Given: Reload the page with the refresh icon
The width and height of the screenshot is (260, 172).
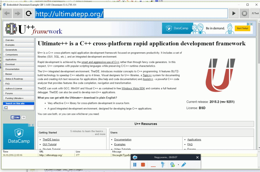Looking at the screenshot, I should pyautogui.click(x=29, y=14).
